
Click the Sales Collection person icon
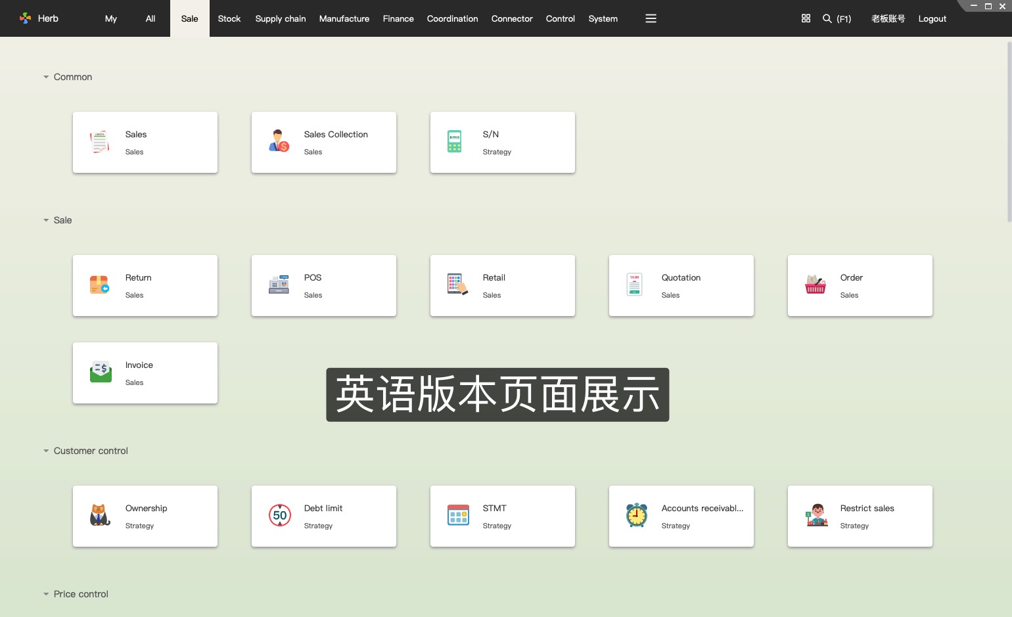click(x=279, y=141)
